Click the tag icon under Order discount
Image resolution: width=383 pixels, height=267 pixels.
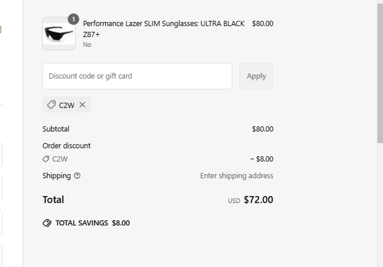pos(46,159)
